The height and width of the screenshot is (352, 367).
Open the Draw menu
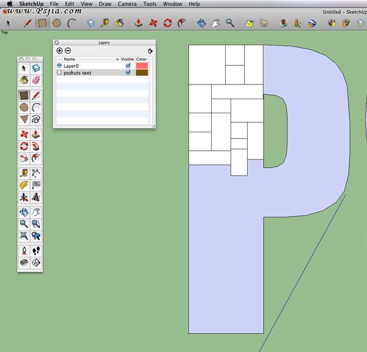tap(105, 4)
